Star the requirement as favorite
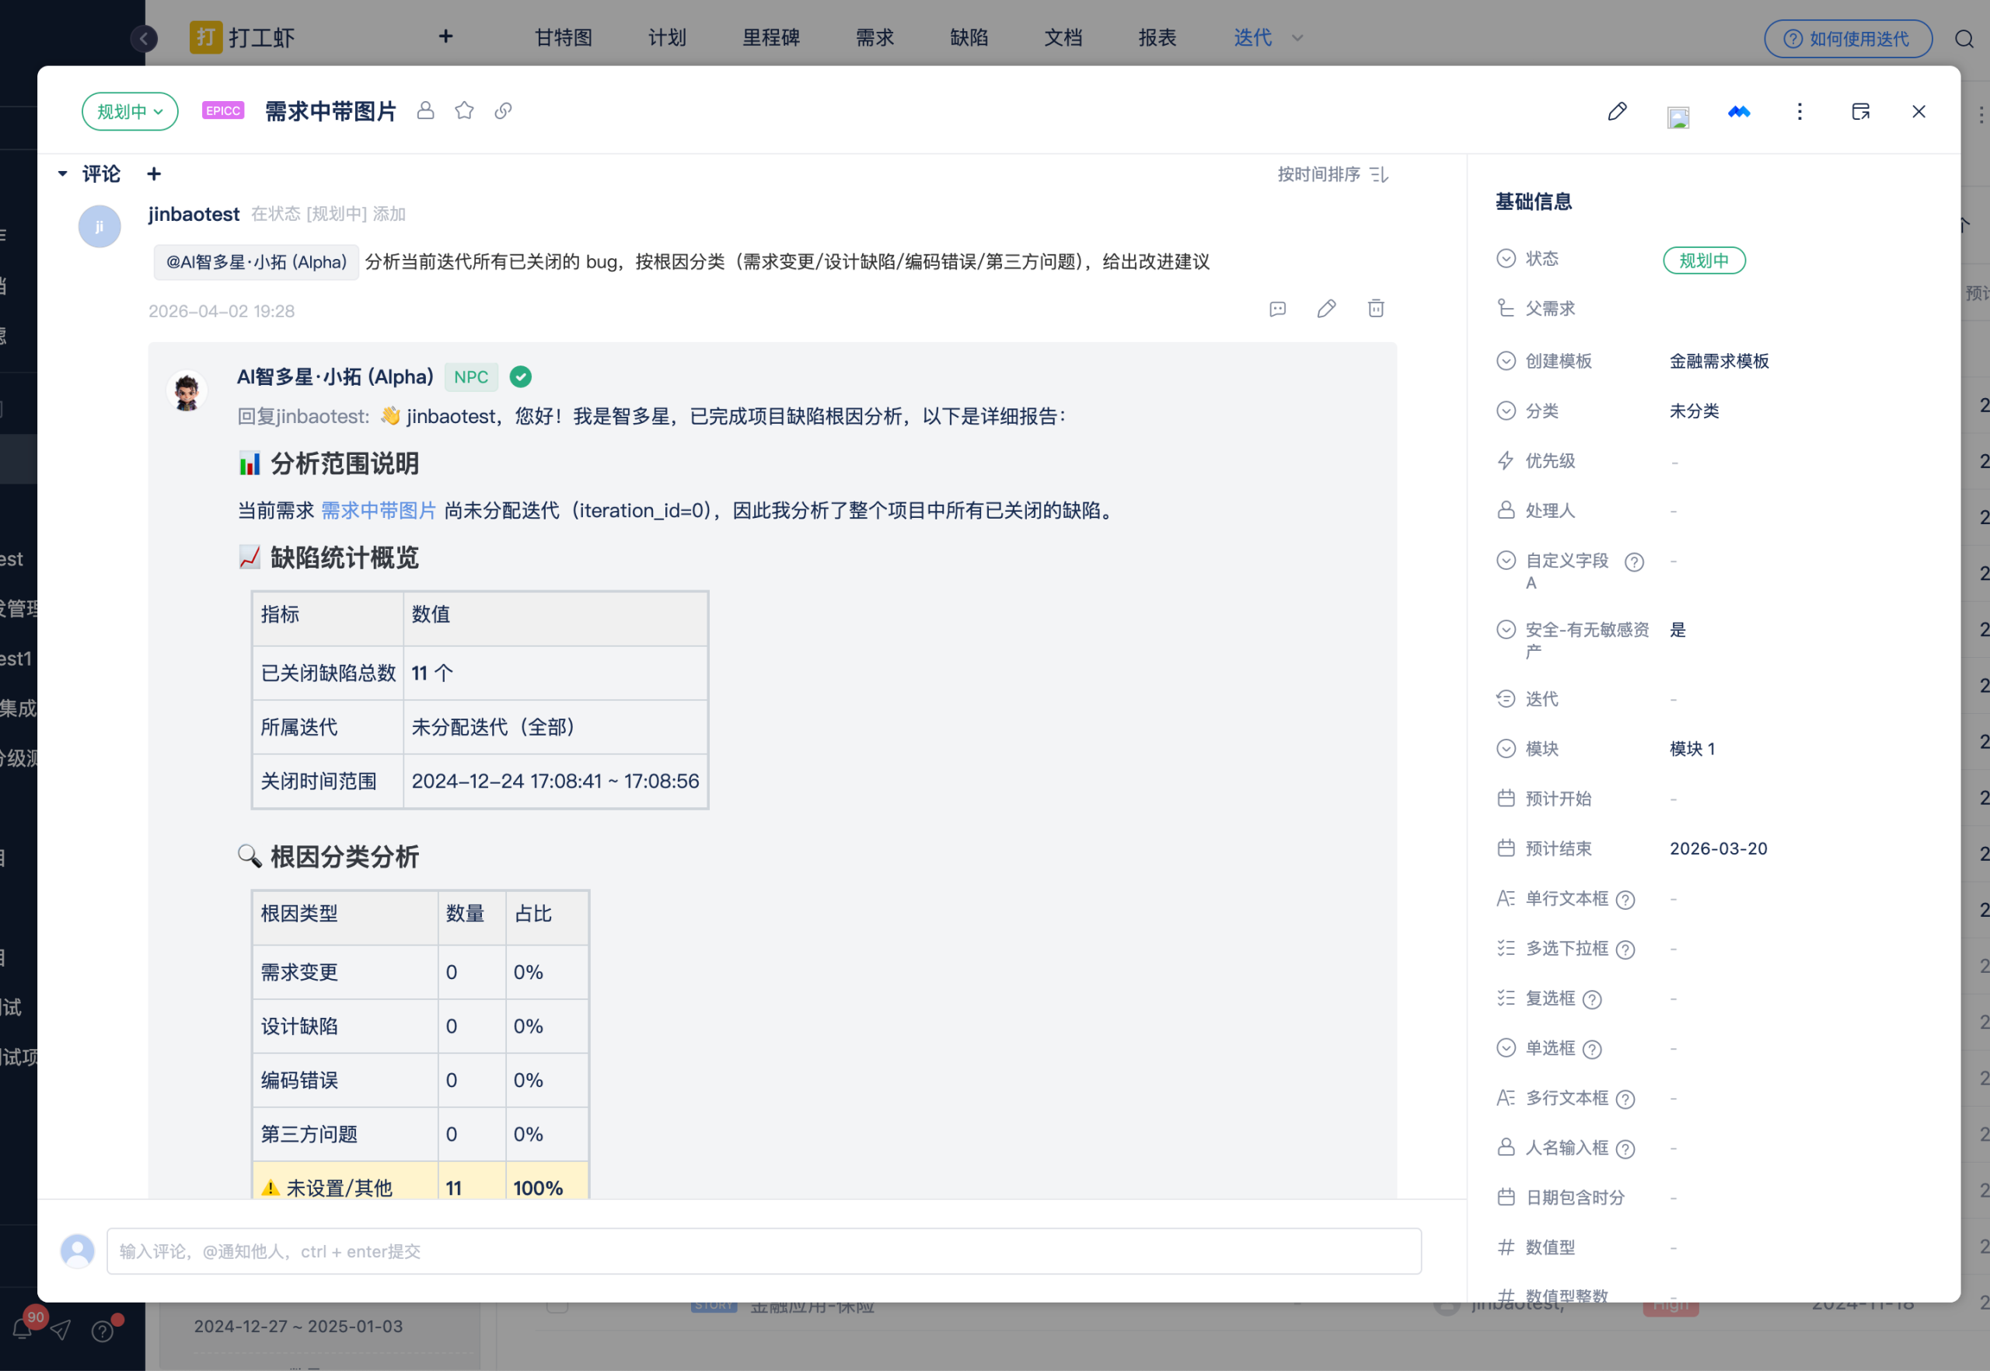 (x=464, y=110)
